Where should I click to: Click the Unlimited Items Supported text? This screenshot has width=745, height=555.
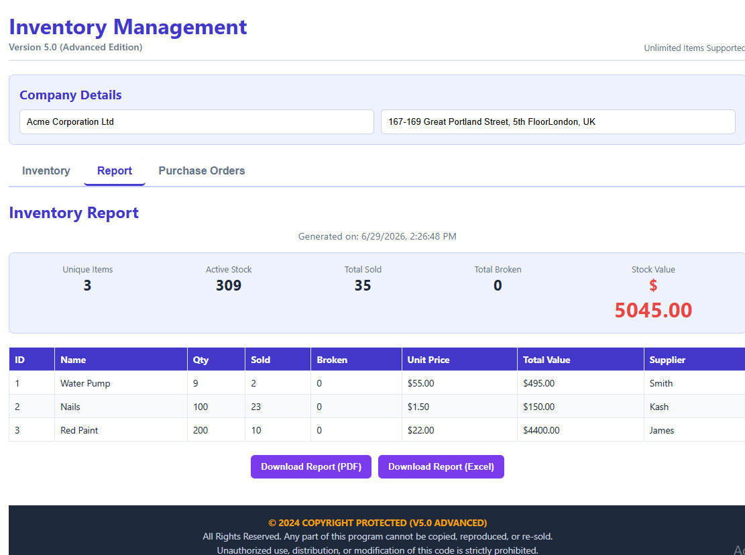694,48
